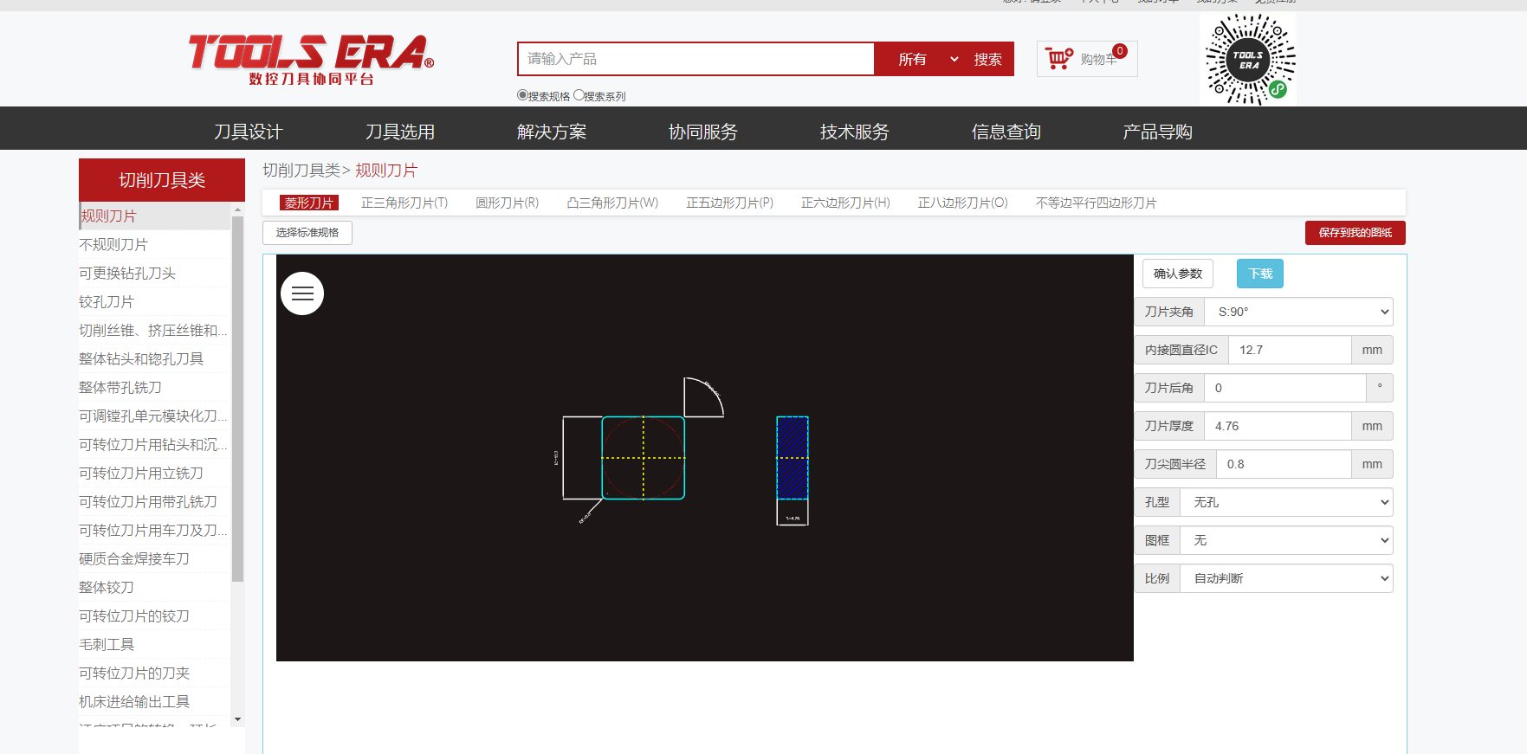
Task: Click the 搜索 search button
Action: pos(987,59)
